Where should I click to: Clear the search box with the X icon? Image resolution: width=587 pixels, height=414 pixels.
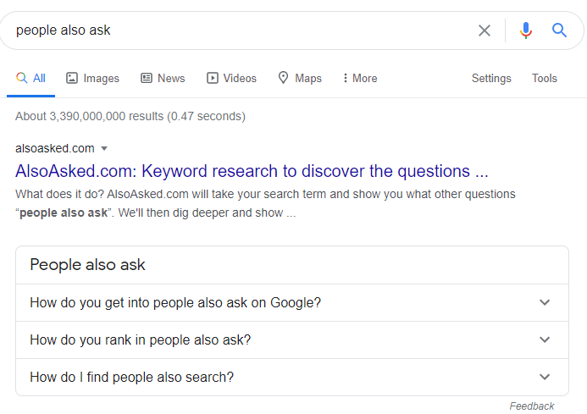[484, 30]
